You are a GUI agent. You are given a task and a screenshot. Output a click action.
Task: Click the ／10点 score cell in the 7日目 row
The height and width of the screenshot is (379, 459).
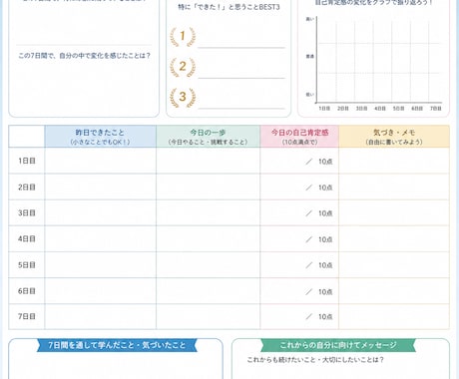[x=299, y=316]
